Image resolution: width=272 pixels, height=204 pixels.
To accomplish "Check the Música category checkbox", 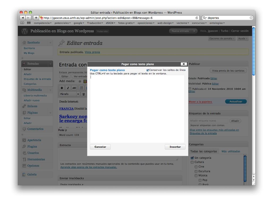I will coord(196,176).
